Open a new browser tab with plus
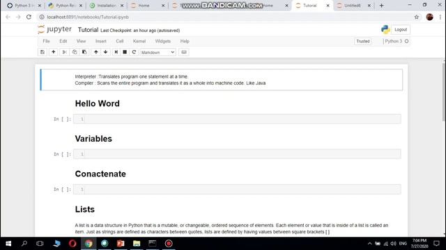Screen dimensions: 446x250 [x=381, y=6]
